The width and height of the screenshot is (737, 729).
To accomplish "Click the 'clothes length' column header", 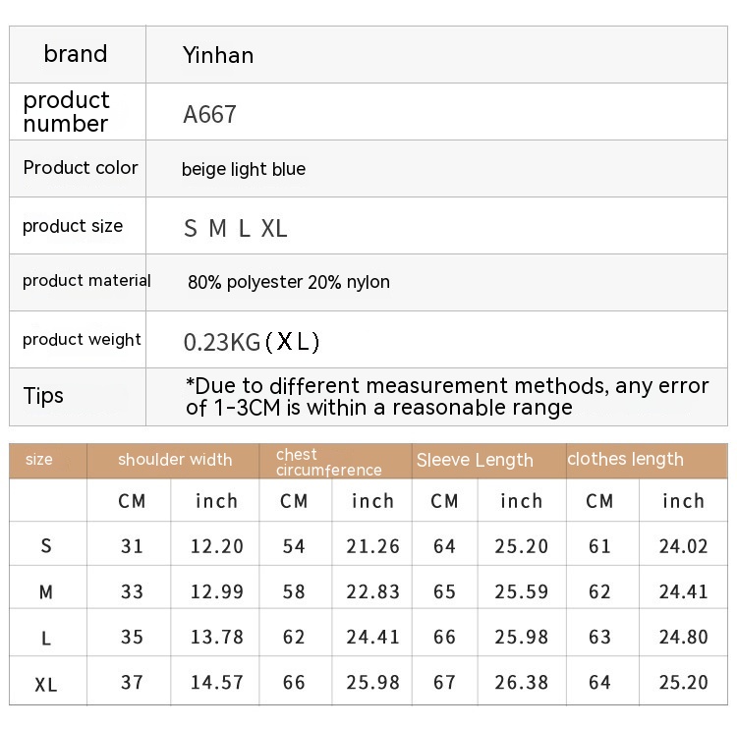I will point(625,459).
